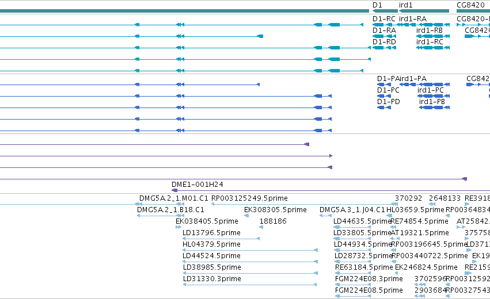
Task: Click protein D1-PC
Action: tap(388, 90)
